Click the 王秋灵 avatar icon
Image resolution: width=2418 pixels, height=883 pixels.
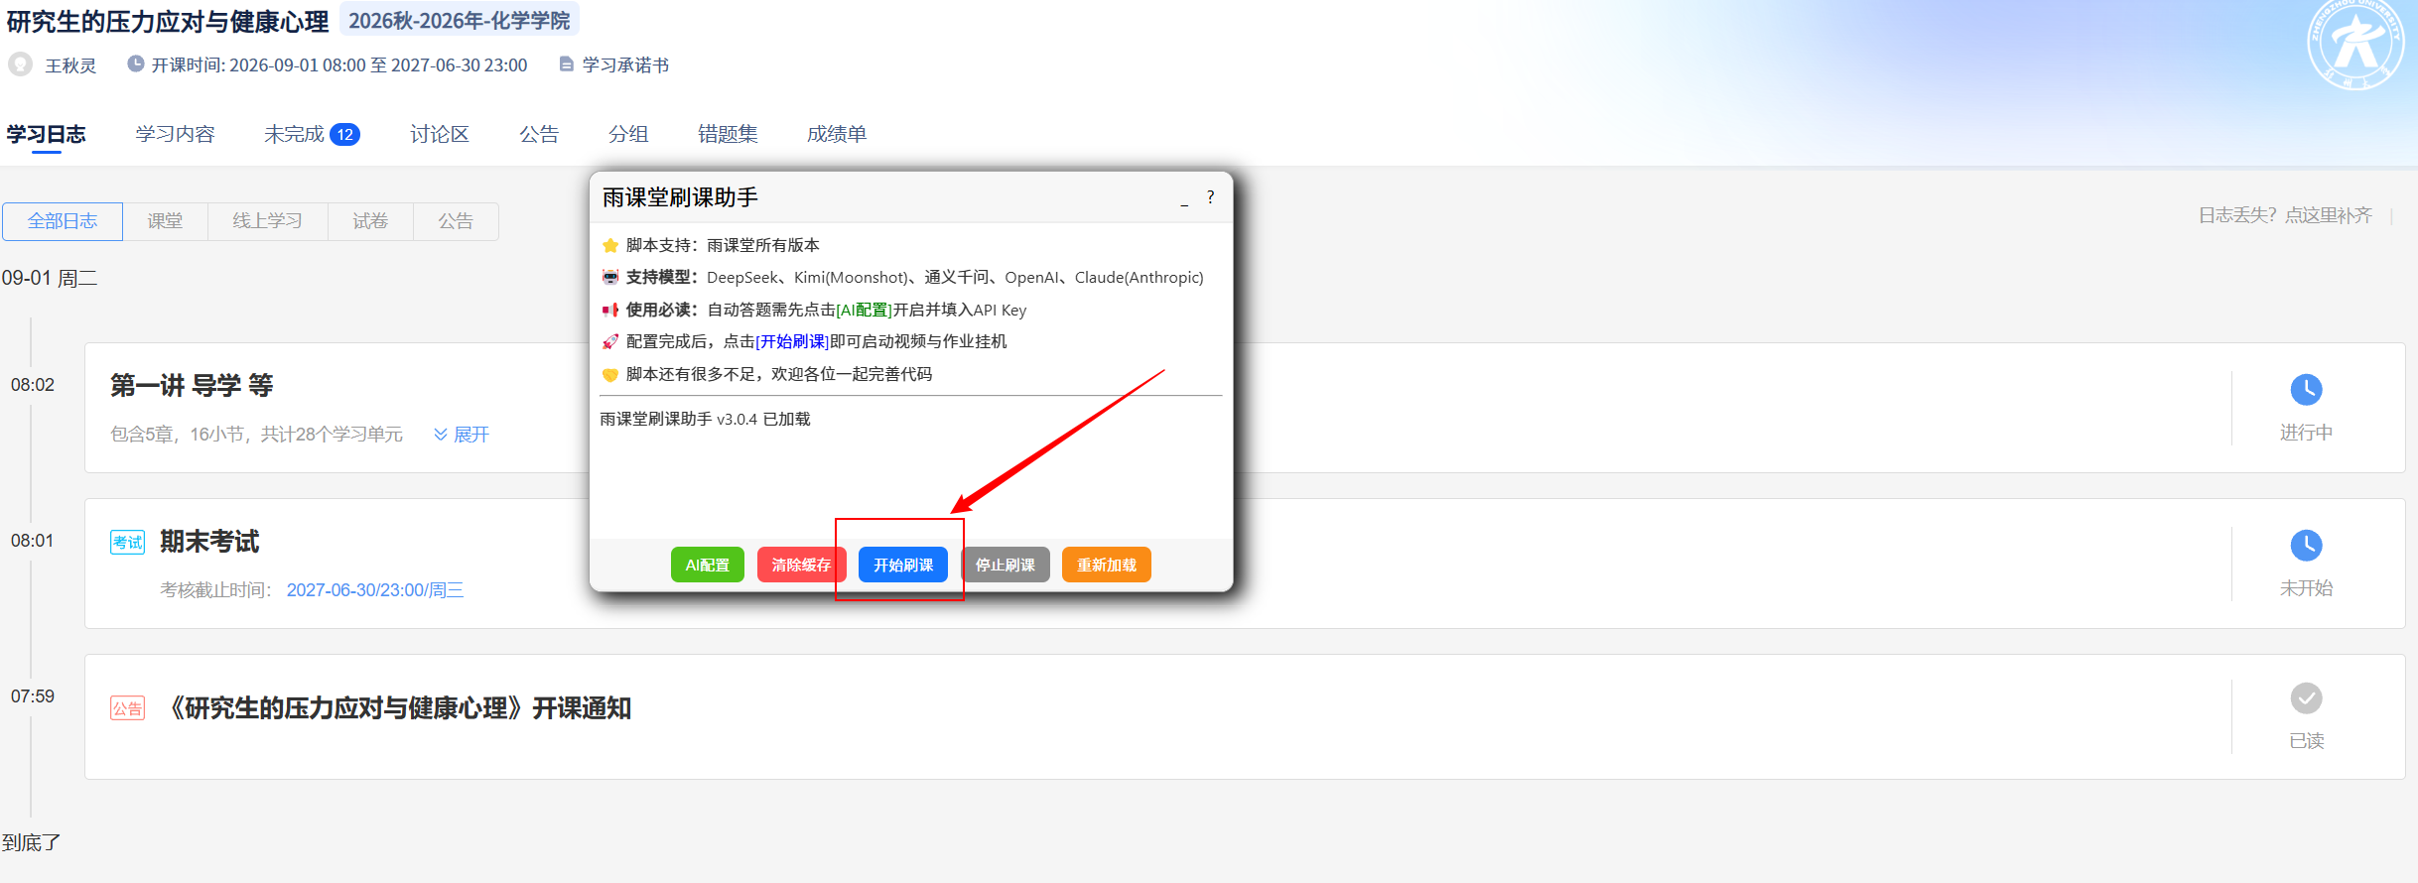pos(21,64)
